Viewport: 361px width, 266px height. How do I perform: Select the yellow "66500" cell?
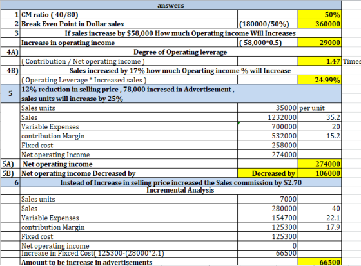tap(320, 262)
